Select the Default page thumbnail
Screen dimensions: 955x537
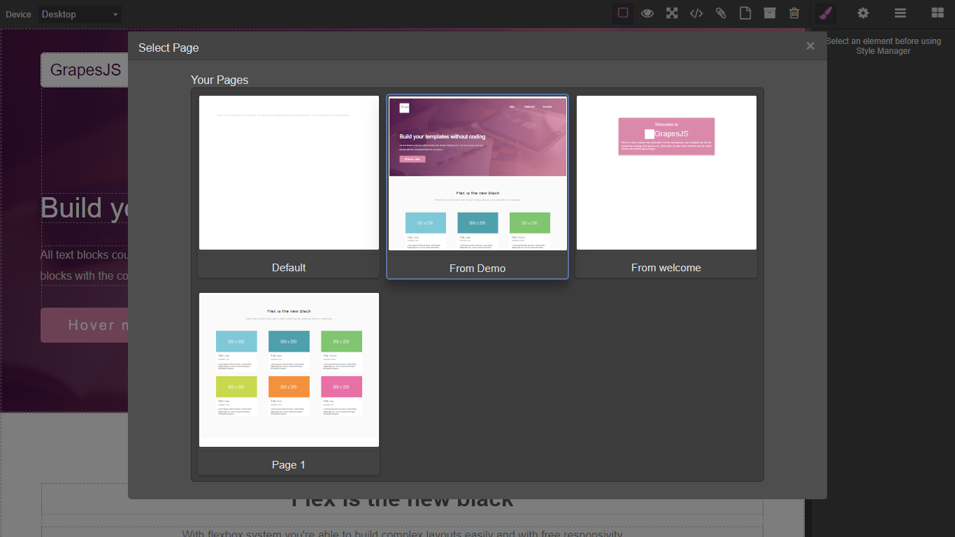click(289, 172)
